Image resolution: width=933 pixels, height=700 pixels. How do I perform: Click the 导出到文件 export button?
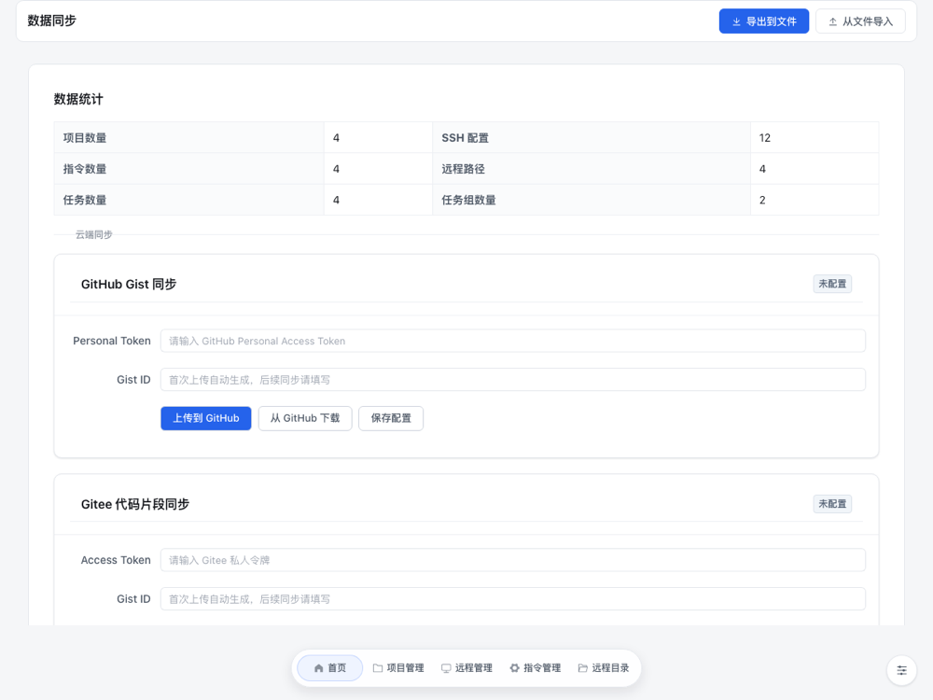tap(764, 21)
